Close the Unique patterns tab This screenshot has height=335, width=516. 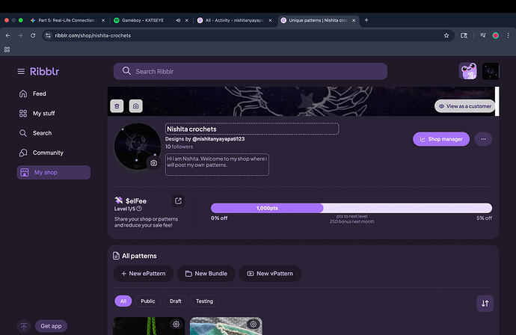354,20
